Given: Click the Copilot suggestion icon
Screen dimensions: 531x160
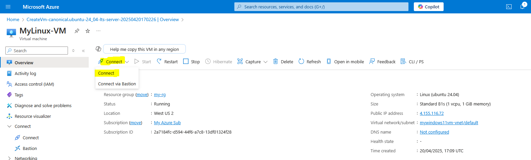Looking at the screenshot, I should click(x=98, y=49).
